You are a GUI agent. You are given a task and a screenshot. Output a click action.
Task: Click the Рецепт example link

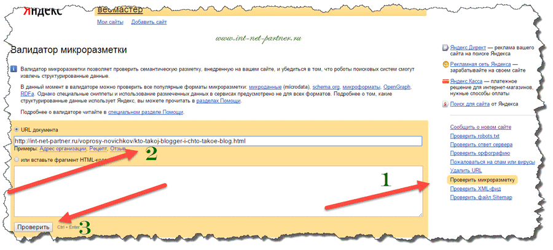(x=98, y=149)
